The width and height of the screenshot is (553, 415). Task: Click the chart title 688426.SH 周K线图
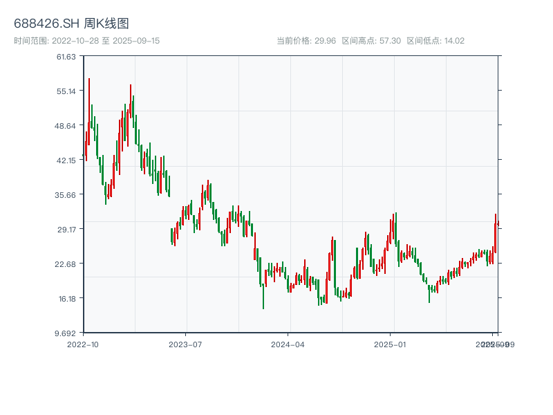click(71, 24)
